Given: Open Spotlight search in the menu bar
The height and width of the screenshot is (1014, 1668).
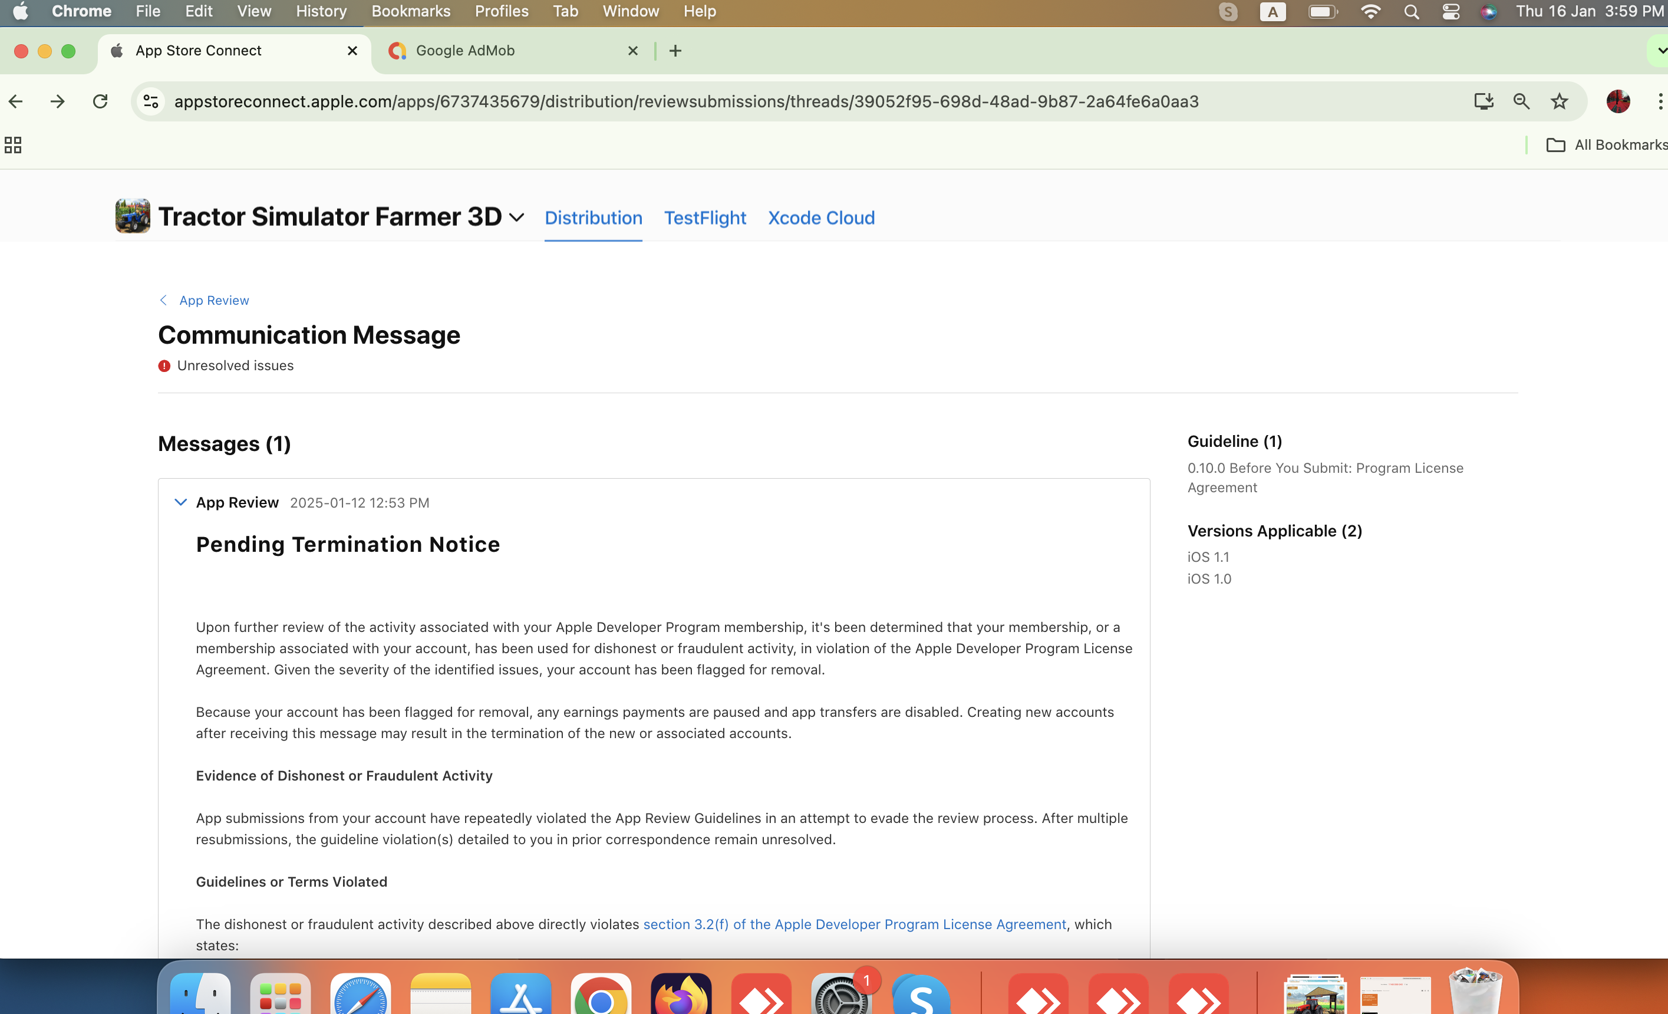Looking at the screenshot, I should pyautogui.click(x=1412, y=12).
